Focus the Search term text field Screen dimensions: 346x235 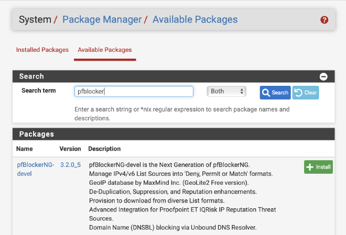134,92
